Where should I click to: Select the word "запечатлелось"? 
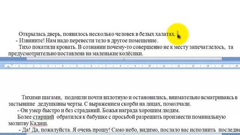click(x=207, y=47)
